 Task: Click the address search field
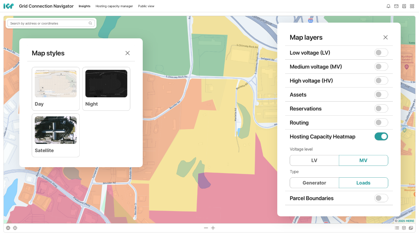coord(51,23)
